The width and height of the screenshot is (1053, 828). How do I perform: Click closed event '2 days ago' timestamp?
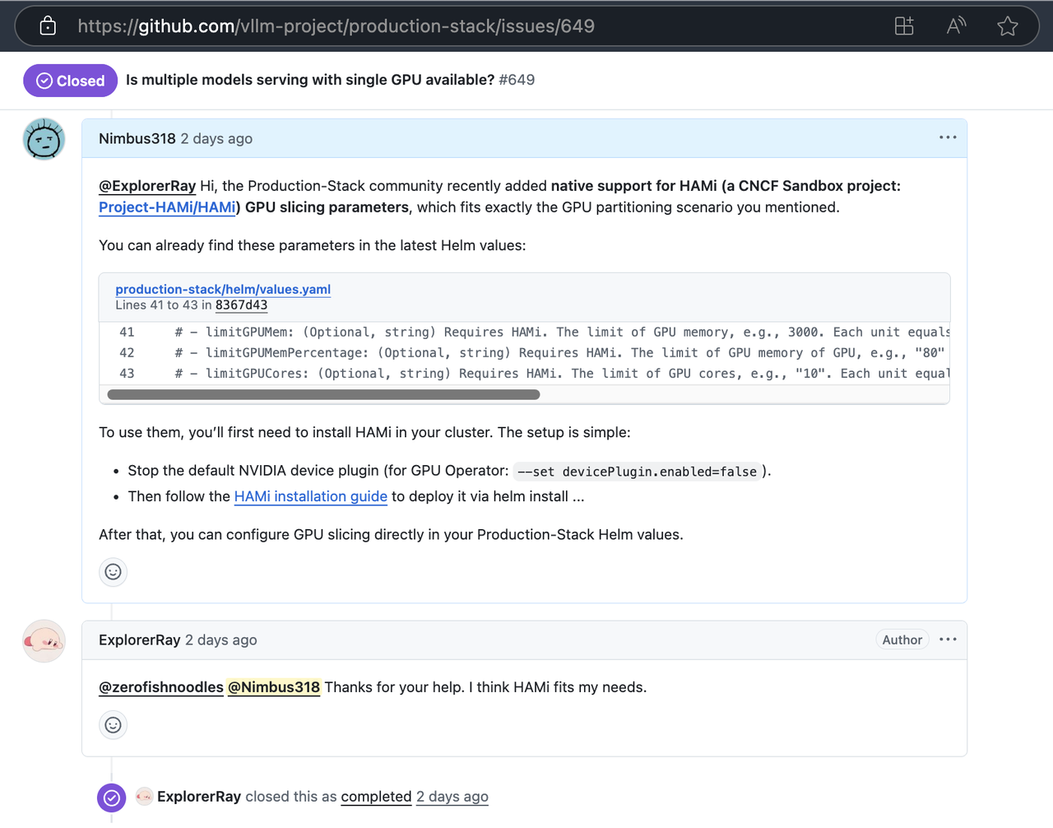[452, 797]
